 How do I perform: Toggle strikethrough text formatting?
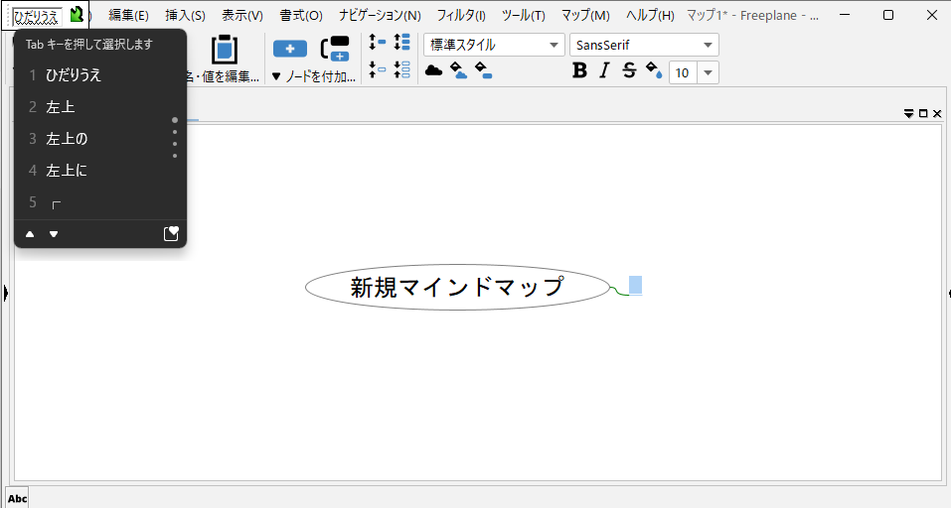click(x=629, y=70)
